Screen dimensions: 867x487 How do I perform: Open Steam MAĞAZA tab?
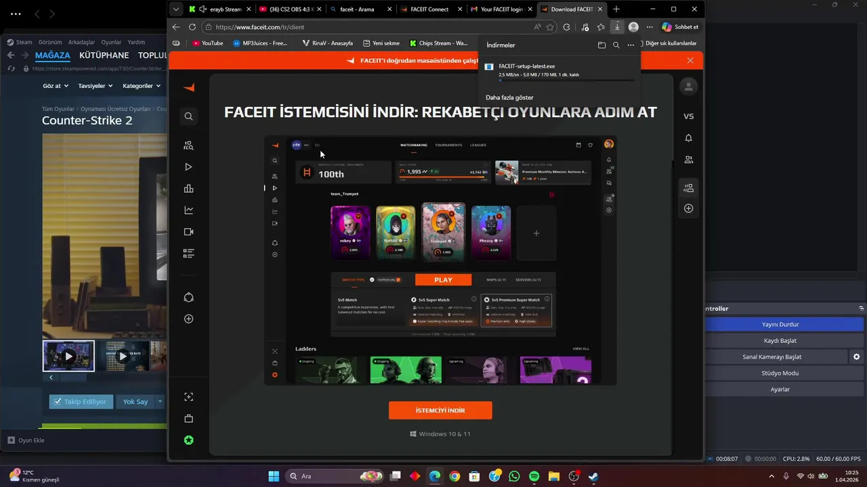(x=53, y=55)
